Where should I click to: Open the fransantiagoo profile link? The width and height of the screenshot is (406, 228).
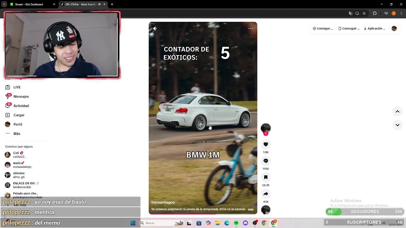(x=163, y=202)
